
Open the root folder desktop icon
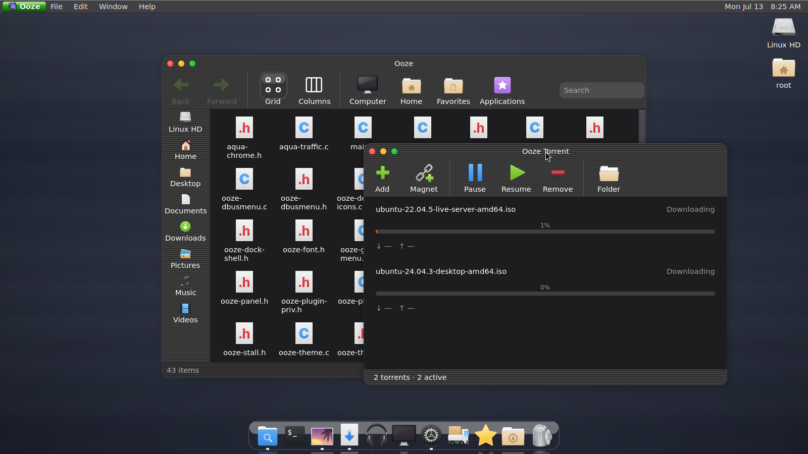coord(783,74)
